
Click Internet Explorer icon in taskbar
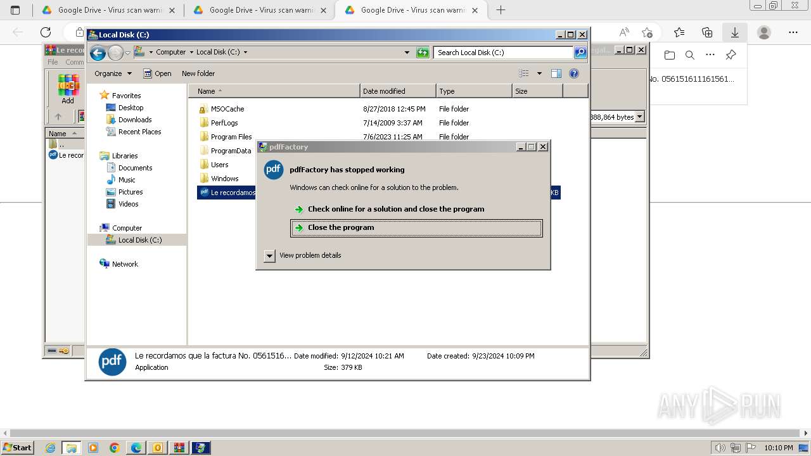51,448
